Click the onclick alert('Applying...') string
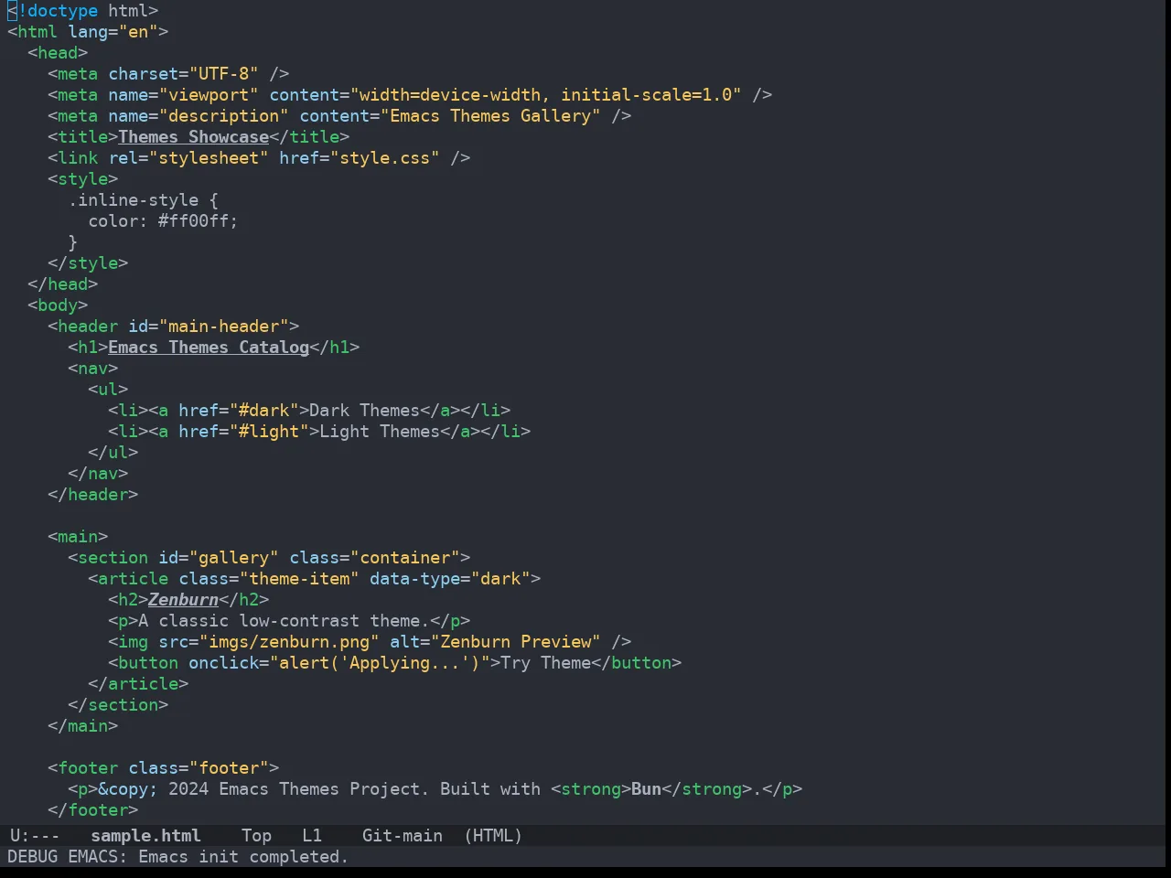The height and width of the screenshot is (878, 1171). [x=380, y=663]
